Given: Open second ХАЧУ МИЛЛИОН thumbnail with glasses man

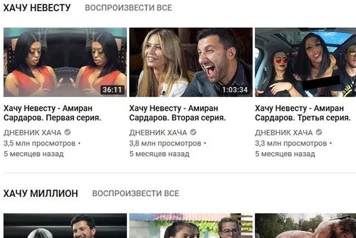Looking at the screenshot, I should point(191,226).
